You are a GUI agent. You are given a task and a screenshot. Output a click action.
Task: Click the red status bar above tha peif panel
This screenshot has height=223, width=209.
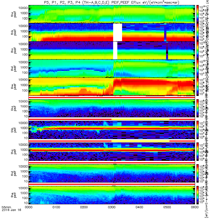tap(112, 98)
